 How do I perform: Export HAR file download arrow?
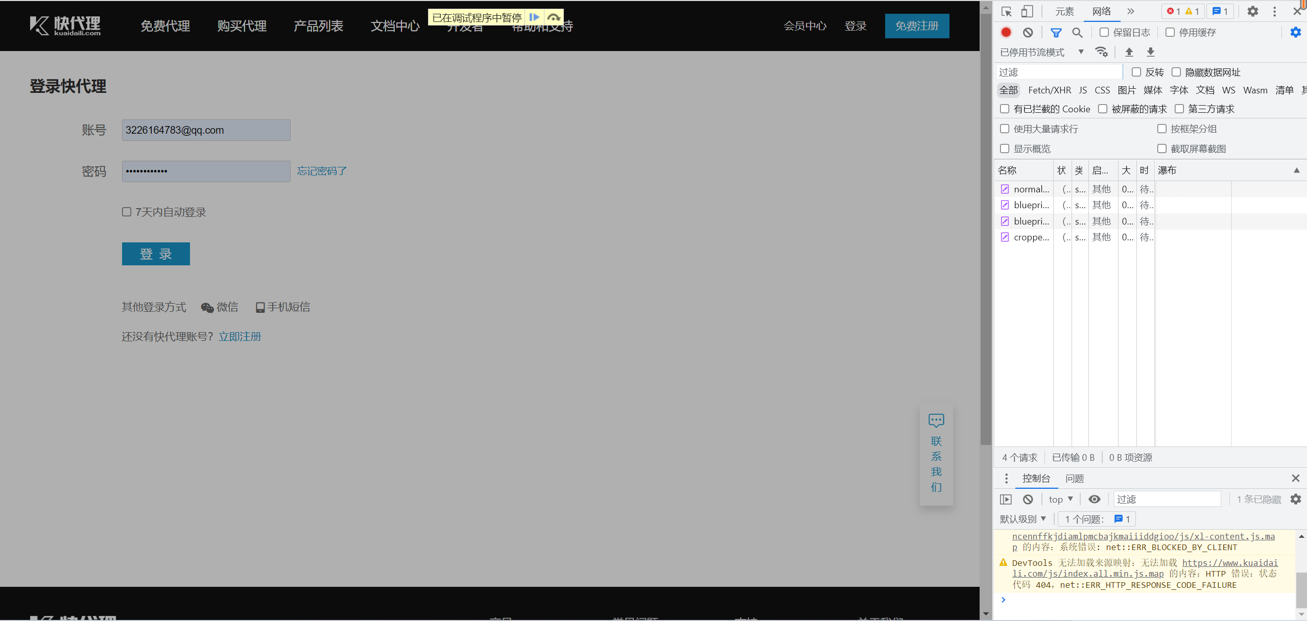point(1151,52)
